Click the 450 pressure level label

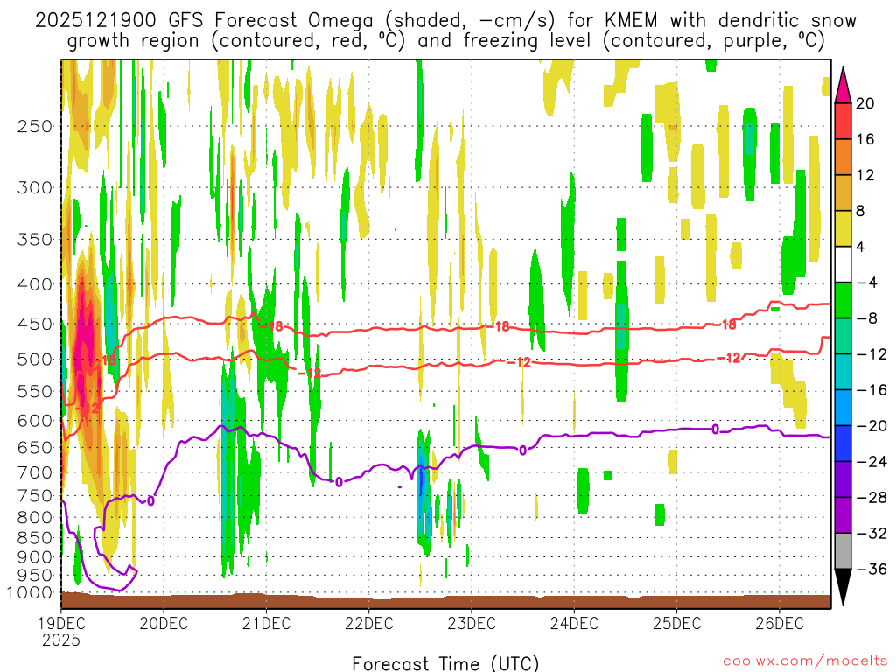click(x=35, y=324)
